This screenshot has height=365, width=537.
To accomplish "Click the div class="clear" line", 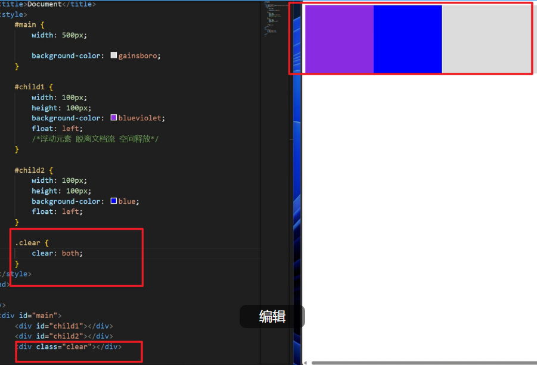I will point(70,347).
